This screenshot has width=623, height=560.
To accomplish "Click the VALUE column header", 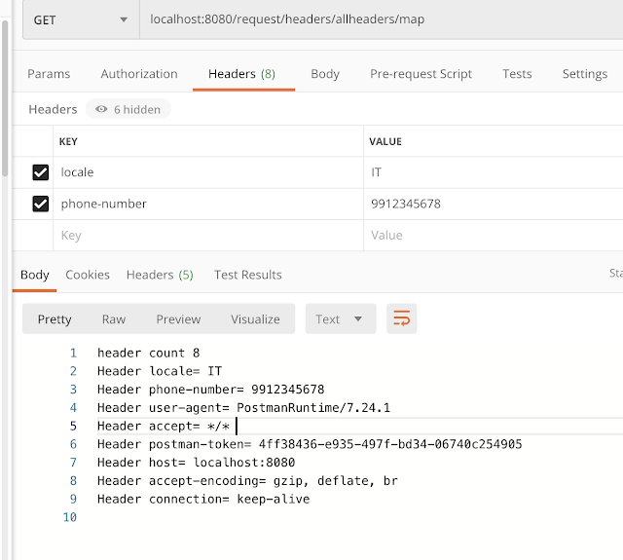I will point(385,142).
